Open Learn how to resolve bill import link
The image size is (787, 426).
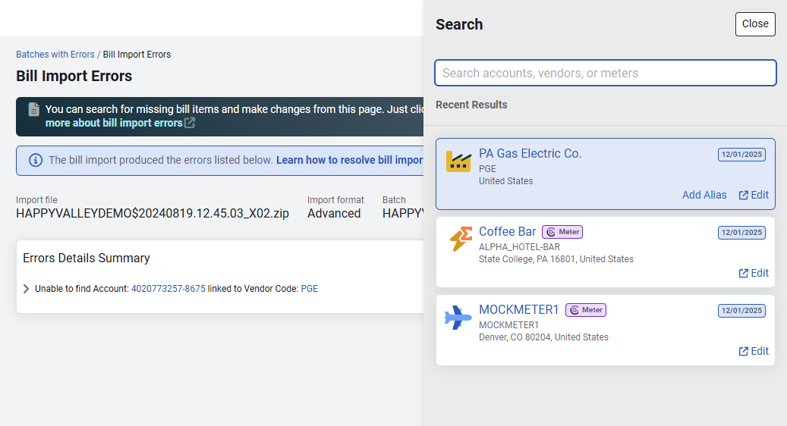point(349,160)
